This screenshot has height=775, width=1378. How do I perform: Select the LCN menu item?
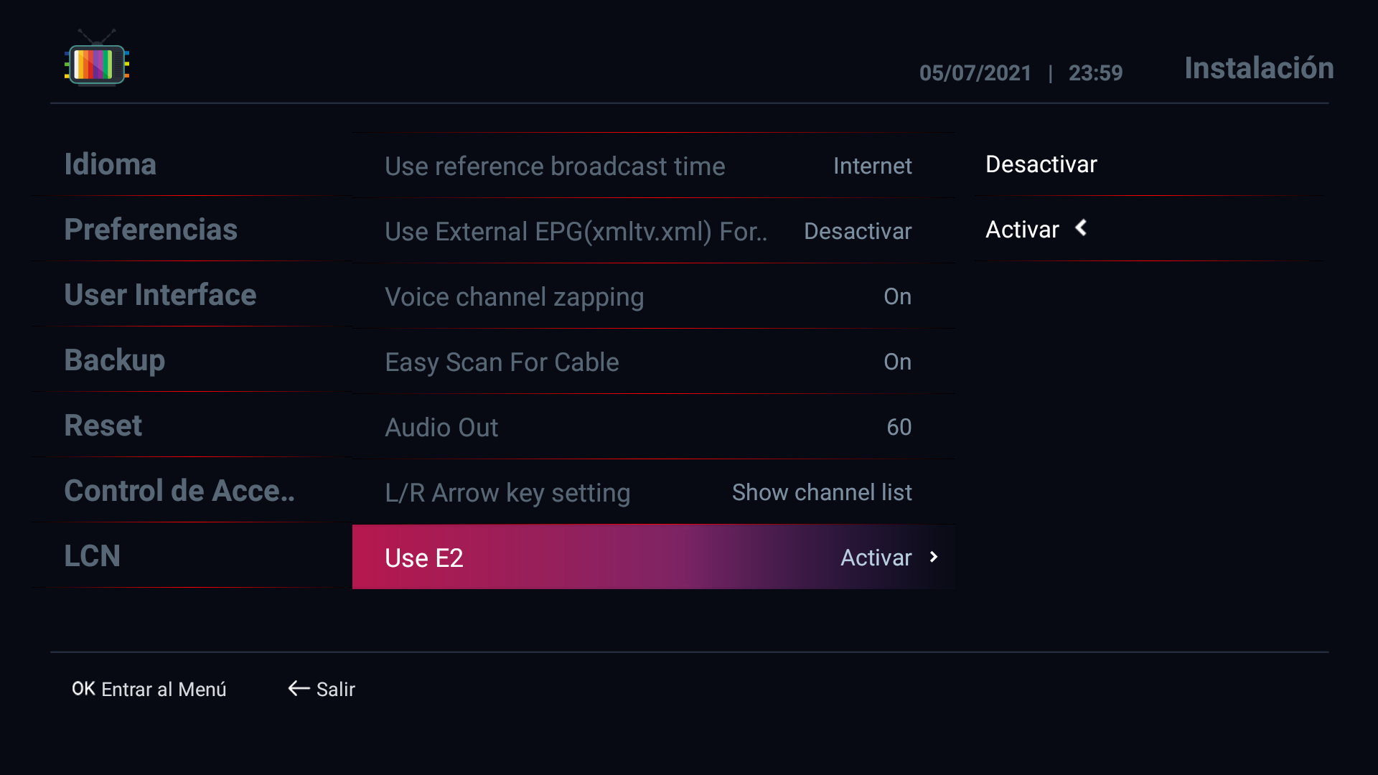tap(93, 556)
